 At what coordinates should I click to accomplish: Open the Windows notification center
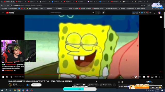point(162,90)
